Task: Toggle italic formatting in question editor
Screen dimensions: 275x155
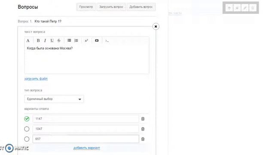Action: [x=45, y=40]
